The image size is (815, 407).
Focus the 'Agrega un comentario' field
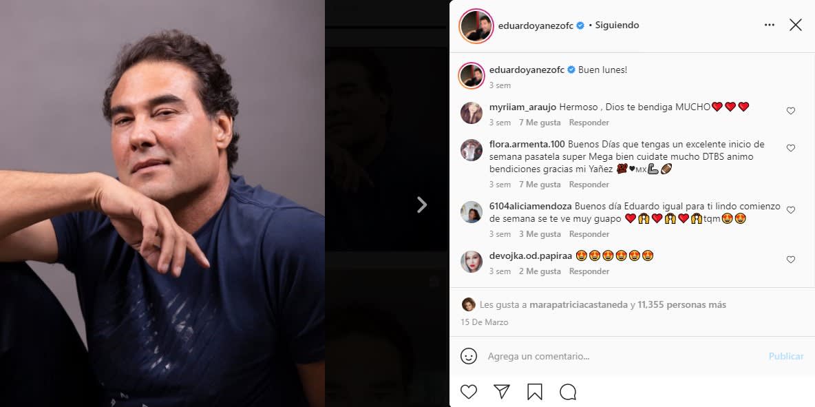tap(620, 356)
